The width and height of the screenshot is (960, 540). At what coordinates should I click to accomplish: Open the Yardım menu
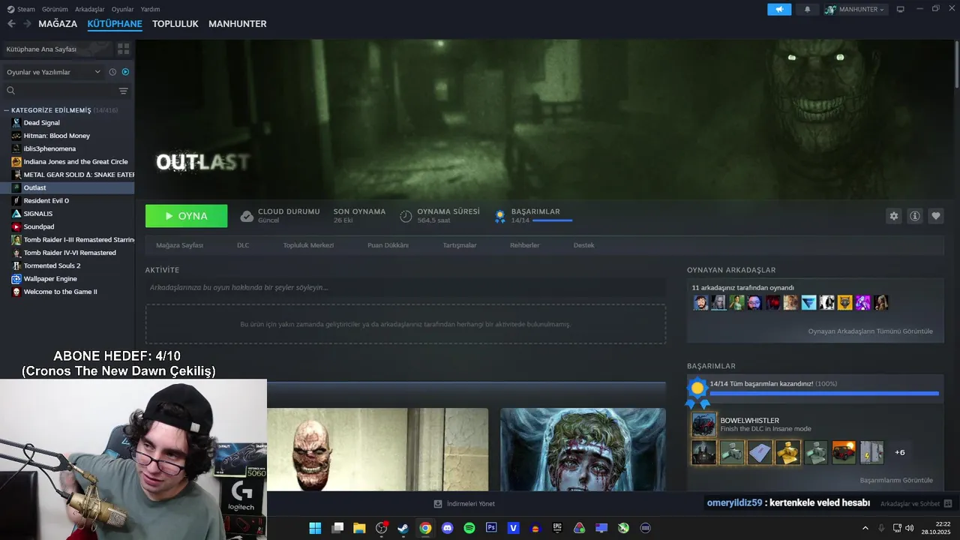tap(150, 9)
